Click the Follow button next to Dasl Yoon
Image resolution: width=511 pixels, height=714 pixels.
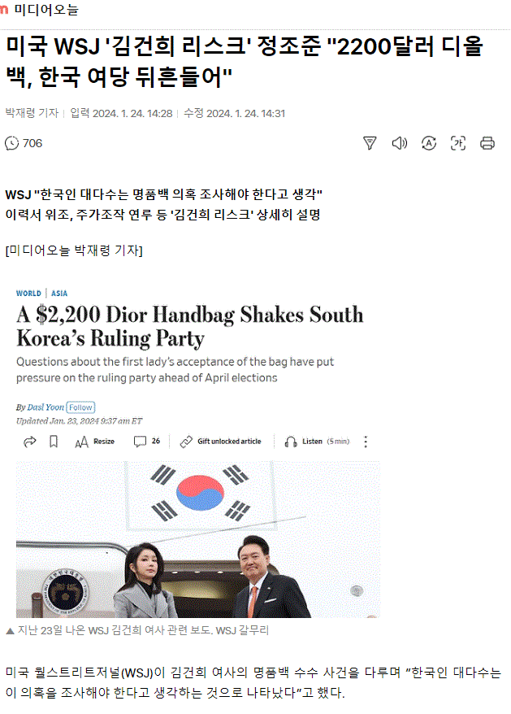click(x=80, y=407)
